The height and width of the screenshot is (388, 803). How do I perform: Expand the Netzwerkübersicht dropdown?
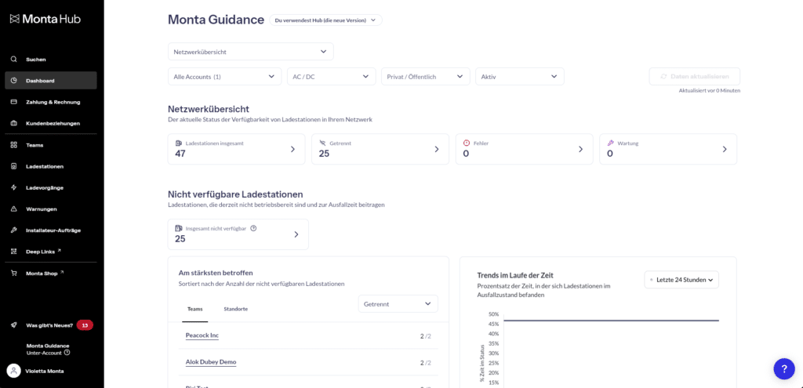[x=250, y=52]
